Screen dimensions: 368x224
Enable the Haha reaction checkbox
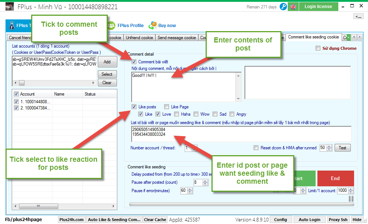(x=177, y=114)
